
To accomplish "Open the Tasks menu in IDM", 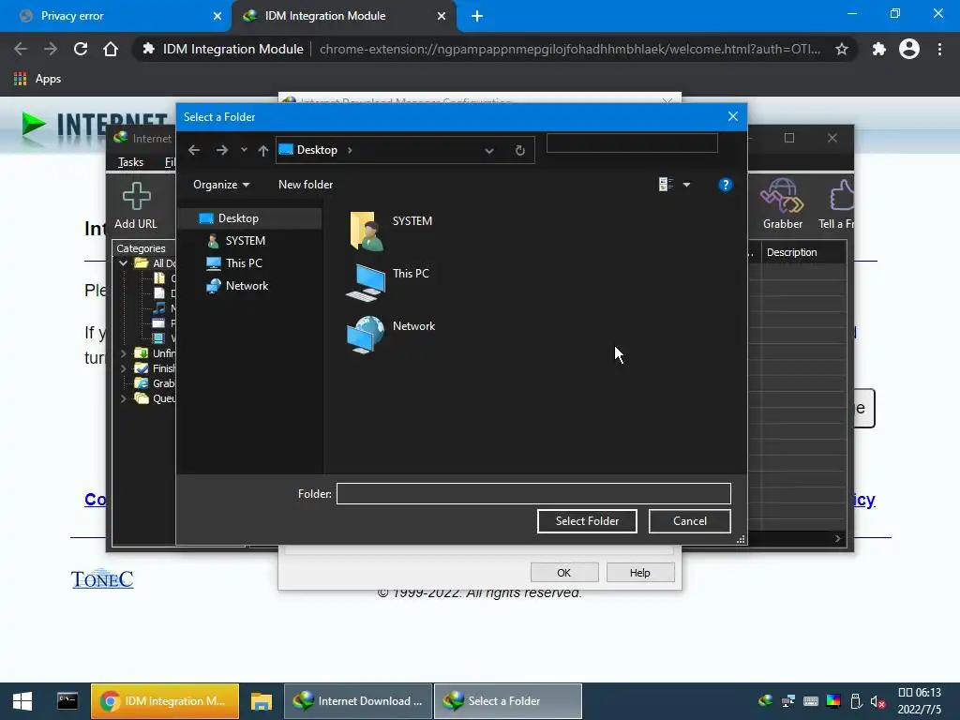I will [130, 162].
